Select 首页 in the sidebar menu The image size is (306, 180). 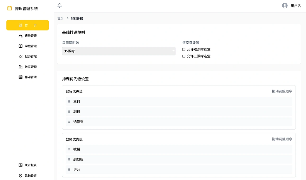[27, 25]
